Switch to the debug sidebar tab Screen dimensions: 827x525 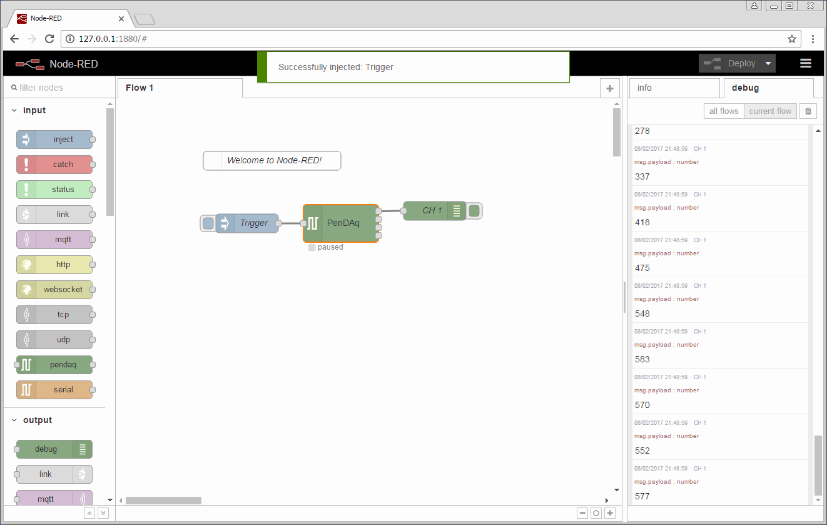[768, 88]
